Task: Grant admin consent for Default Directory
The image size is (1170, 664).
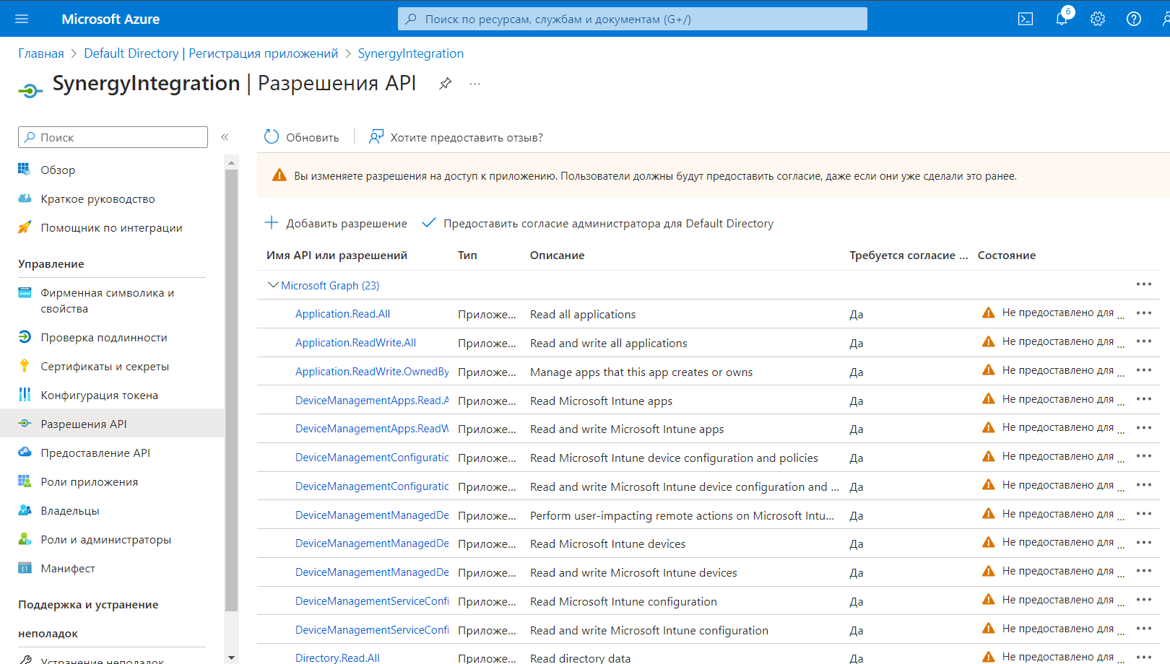Action: click(x=597, y=223)
